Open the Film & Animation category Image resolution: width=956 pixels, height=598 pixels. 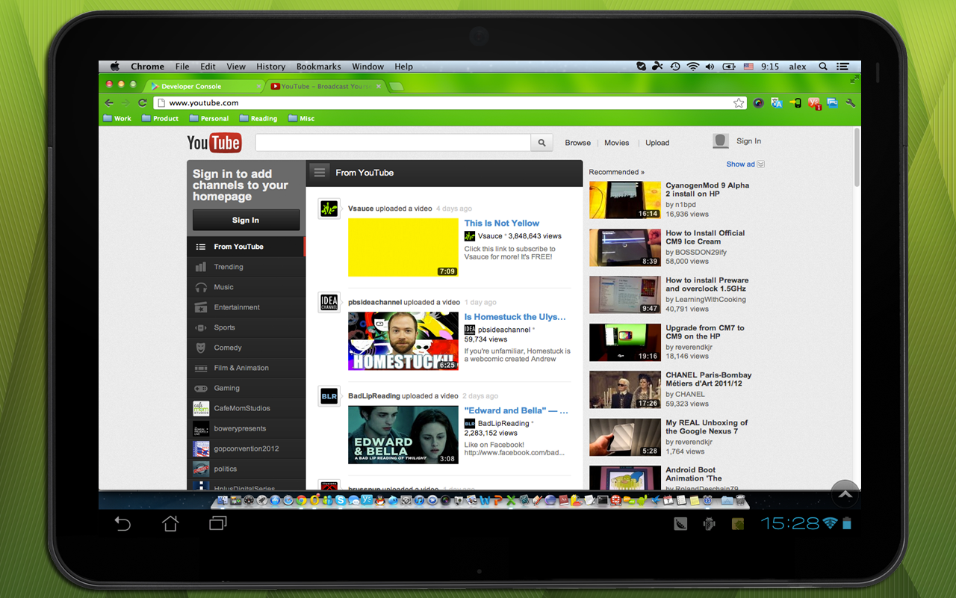[x=246, y=368]
